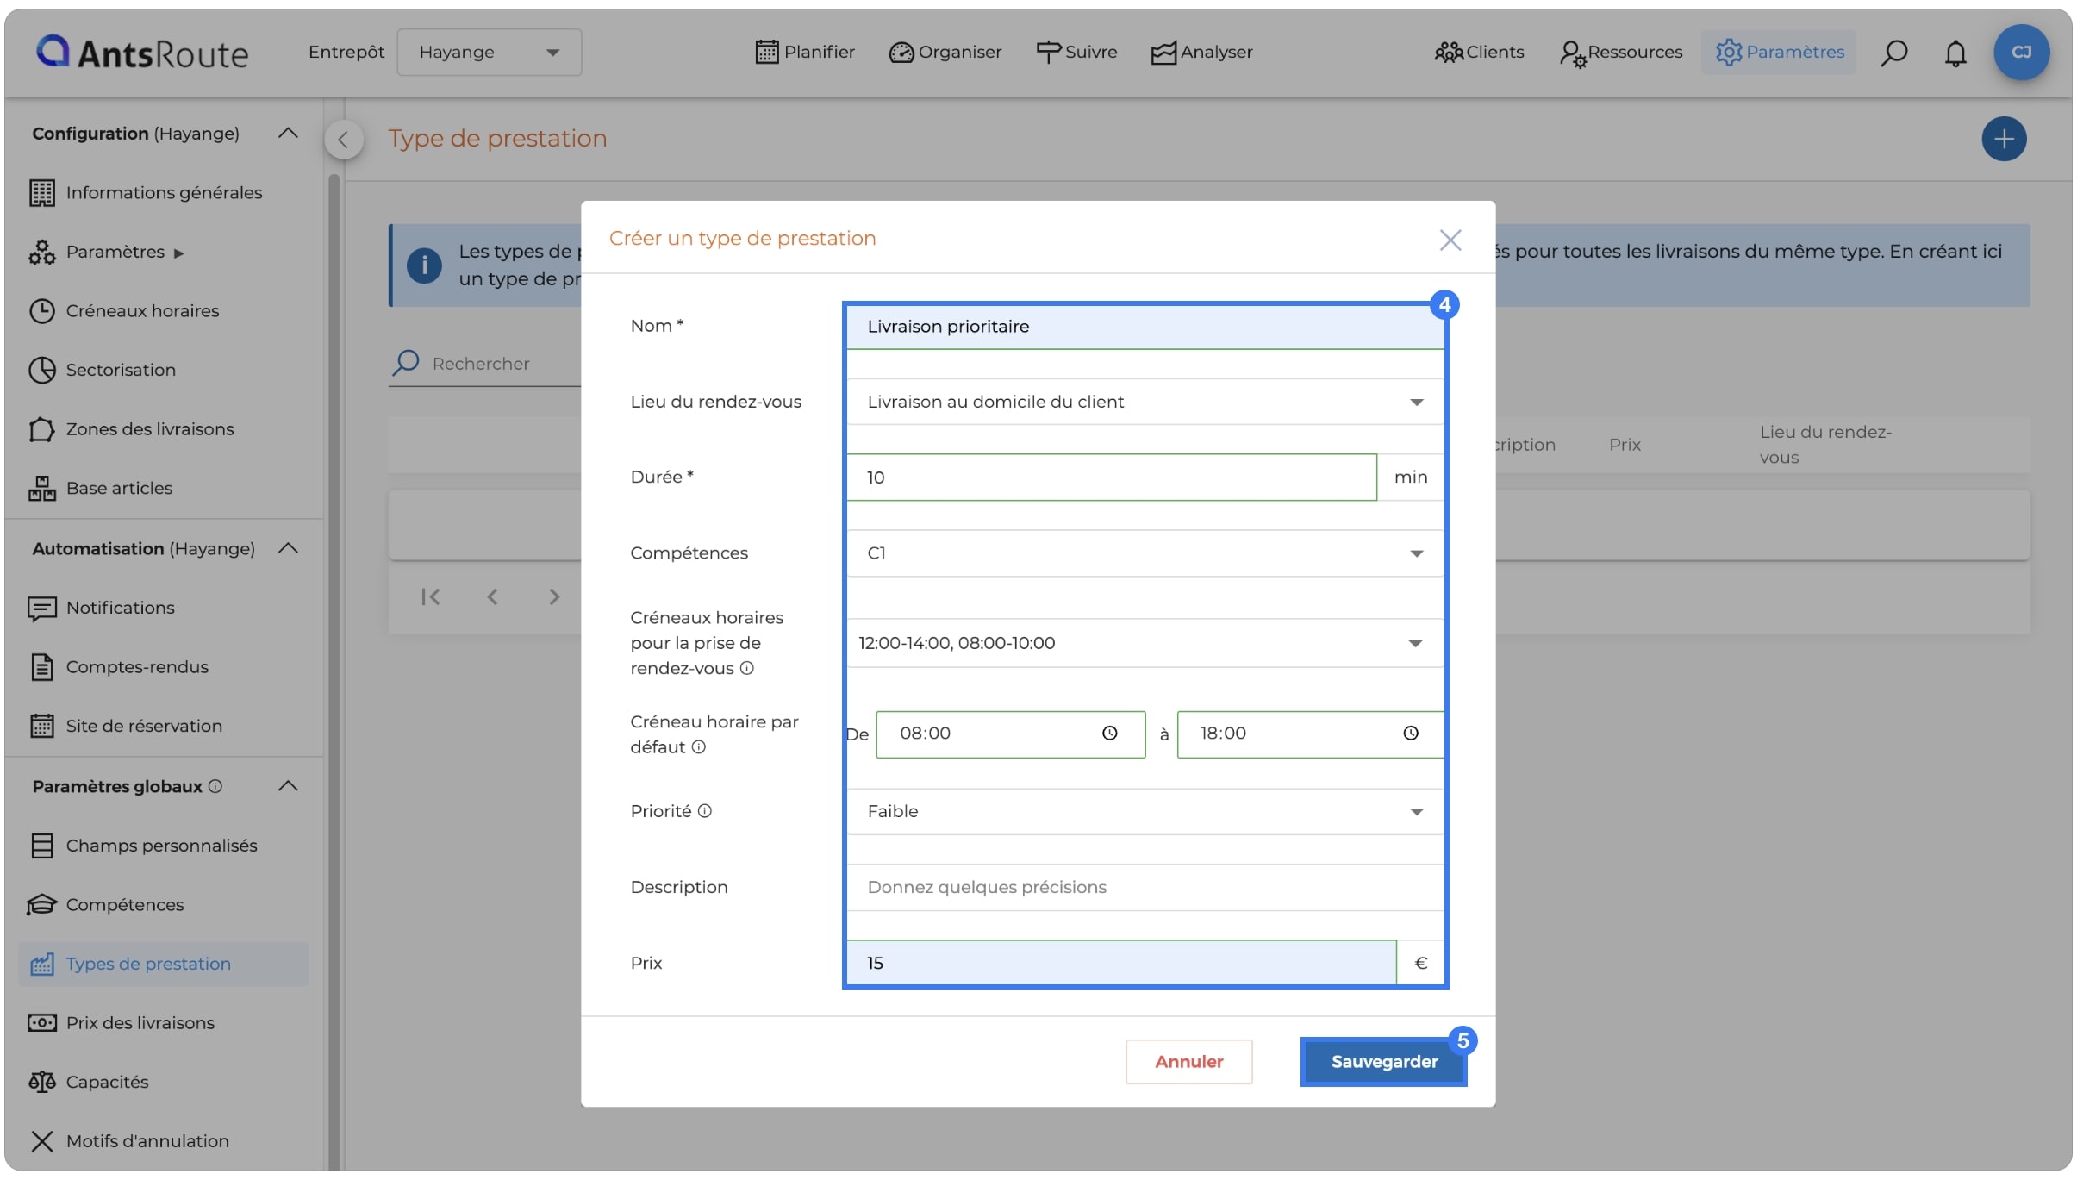Click the Prix column header
The width and height of the screenshot is (2077, 1180).
pos(1624,445)
